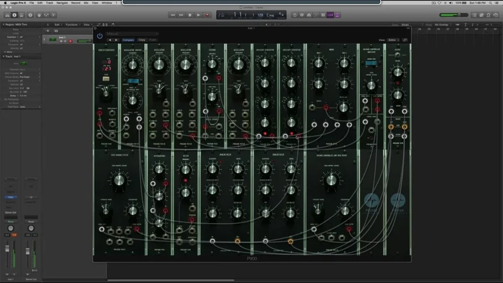Screen dimensions: 503x283
Task: Open the Record menu
Action: [76, 3]
